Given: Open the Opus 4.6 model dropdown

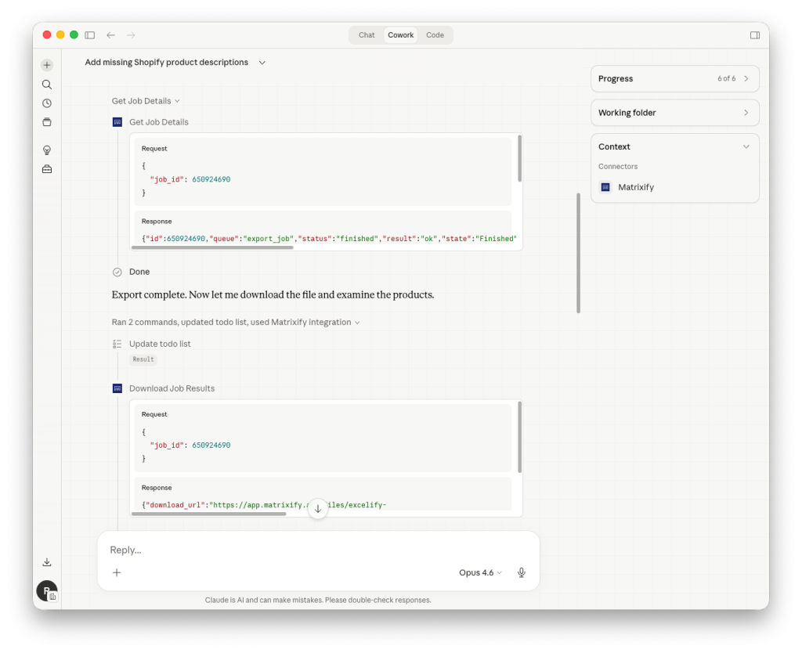Looking at the screenshot, I should click(x=479, y=572).
